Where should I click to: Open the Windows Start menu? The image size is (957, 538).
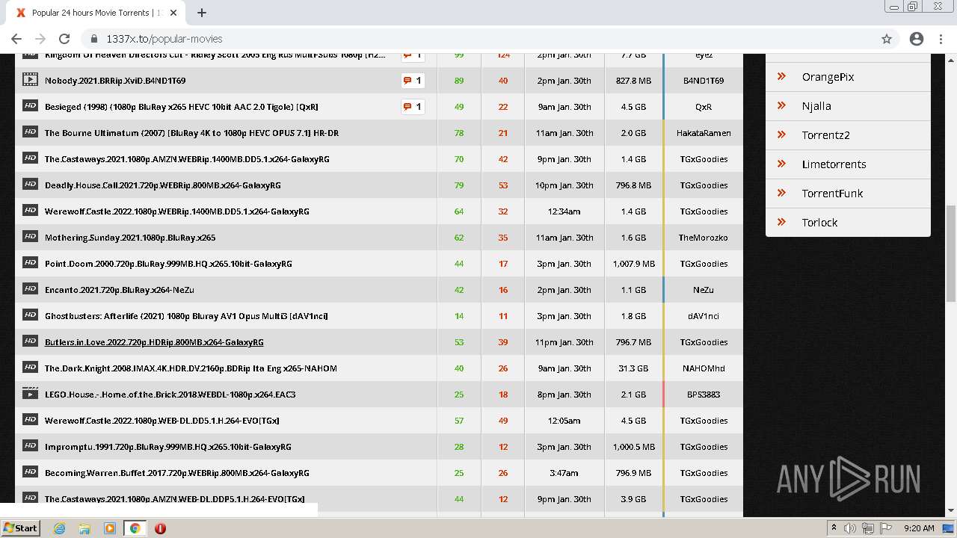pyautogui.click(x=21, y=528)
